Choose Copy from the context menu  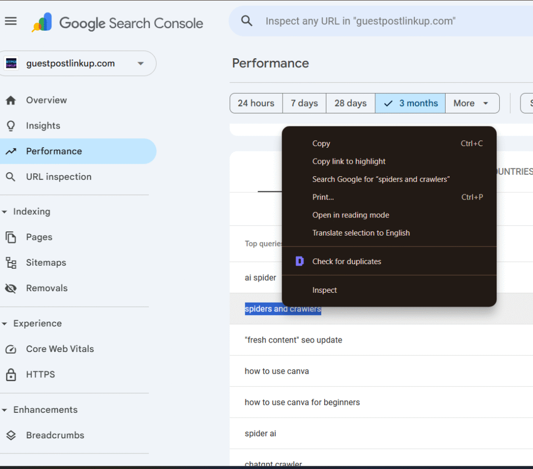coord(321,144)
